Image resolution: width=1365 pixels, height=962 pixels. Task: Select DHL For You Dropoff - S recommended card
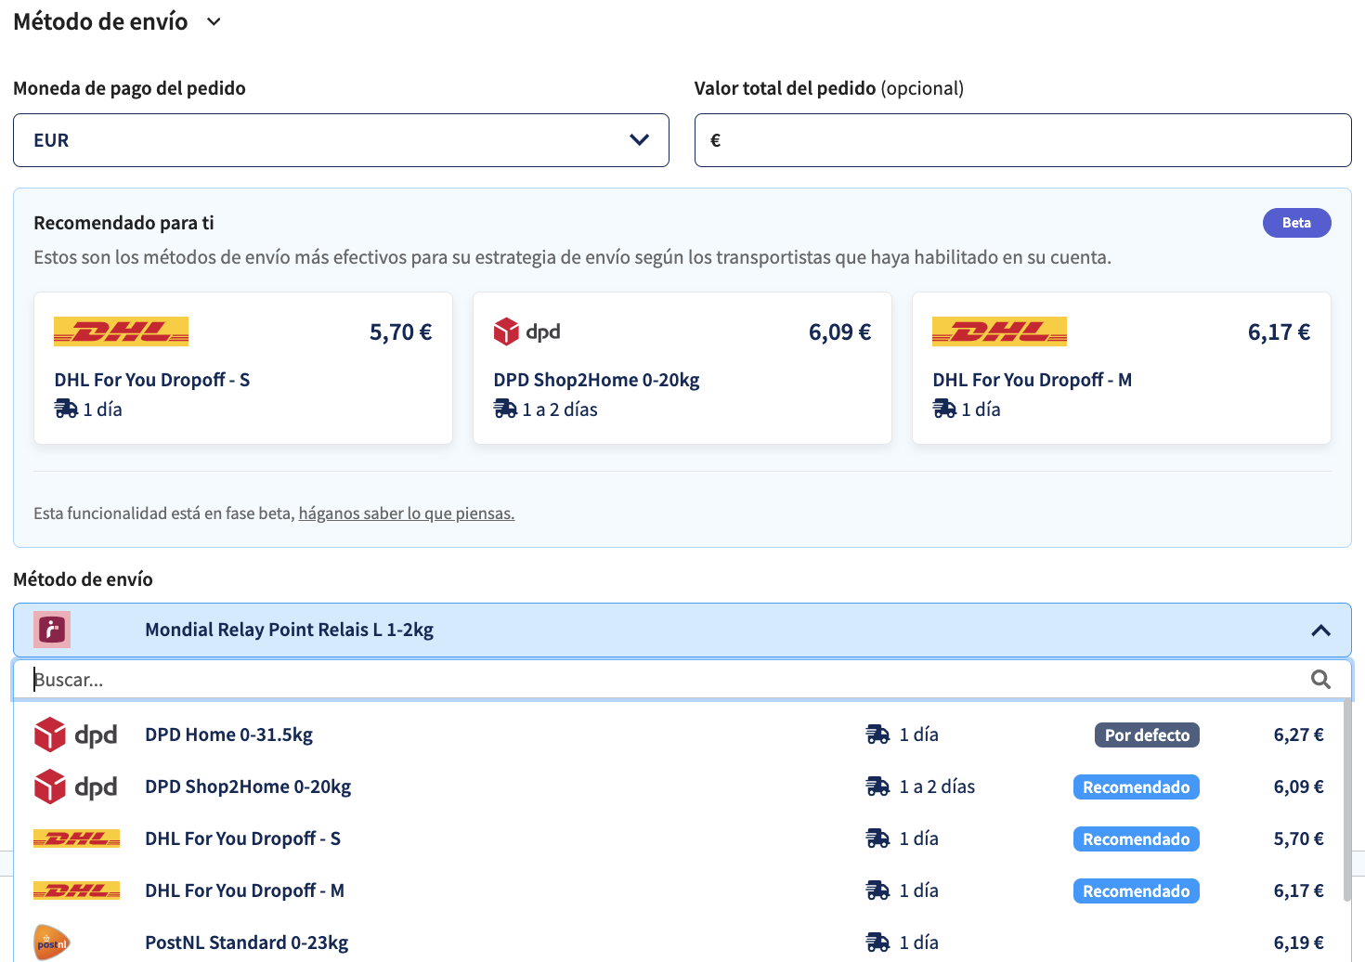pos(243,369)
